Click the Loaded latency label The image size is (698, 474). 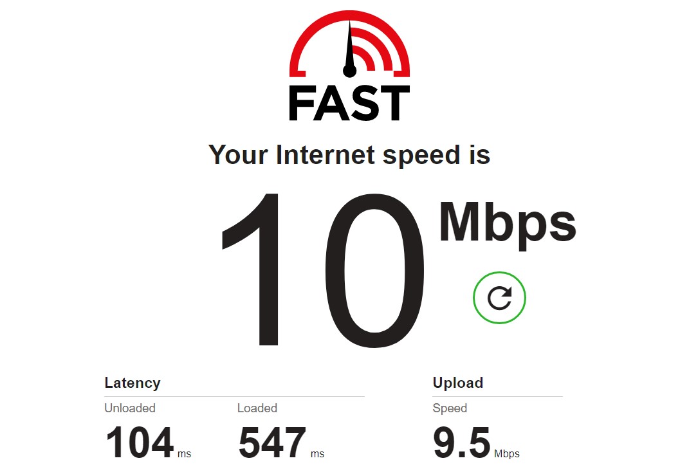pyautogui.click(x=257, y=408)
